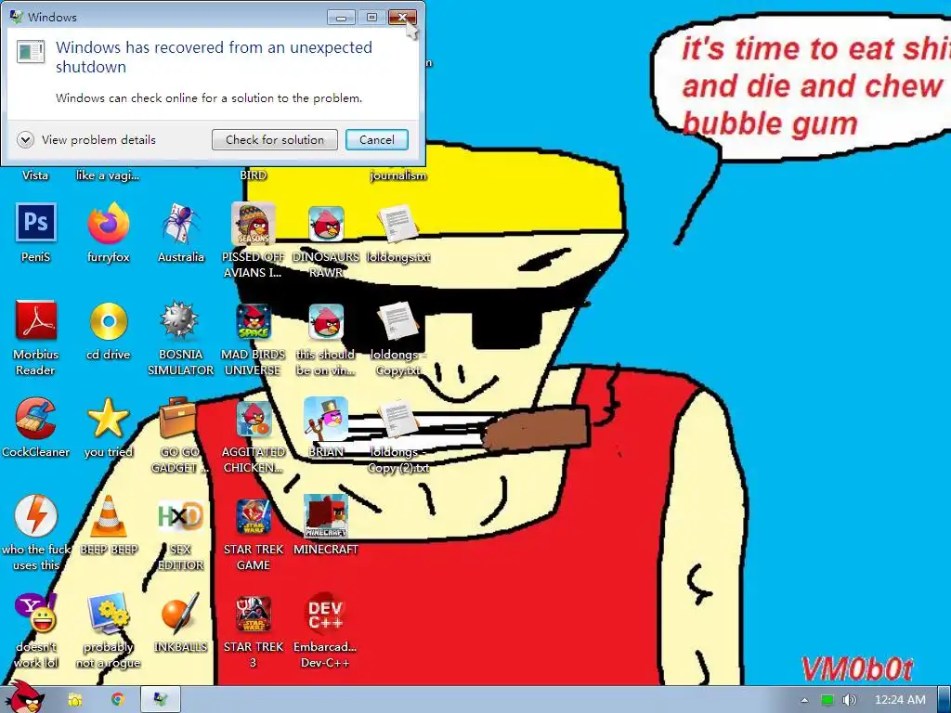Open the pinned Chrome taskbar icon

click(118, 700)
